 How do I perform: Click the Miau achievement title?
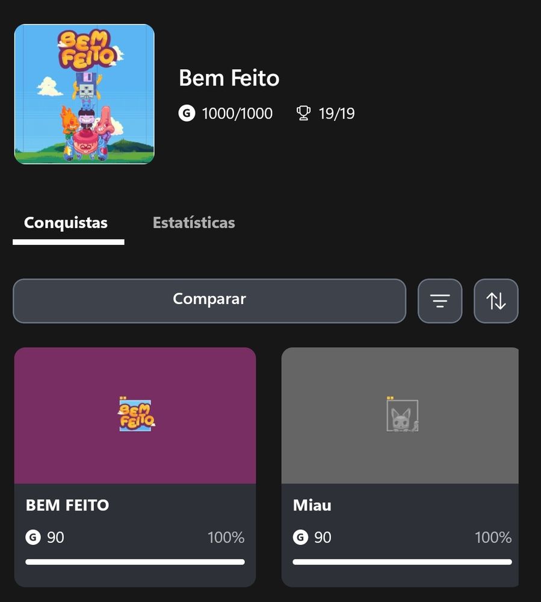312,505
